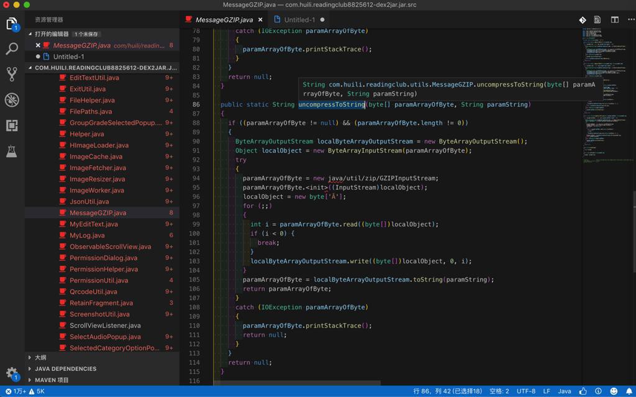Image resolution: width=636 pixels, height=397 pixels.
Task: Open notifications bell in status bar
Action: (629, 391)
